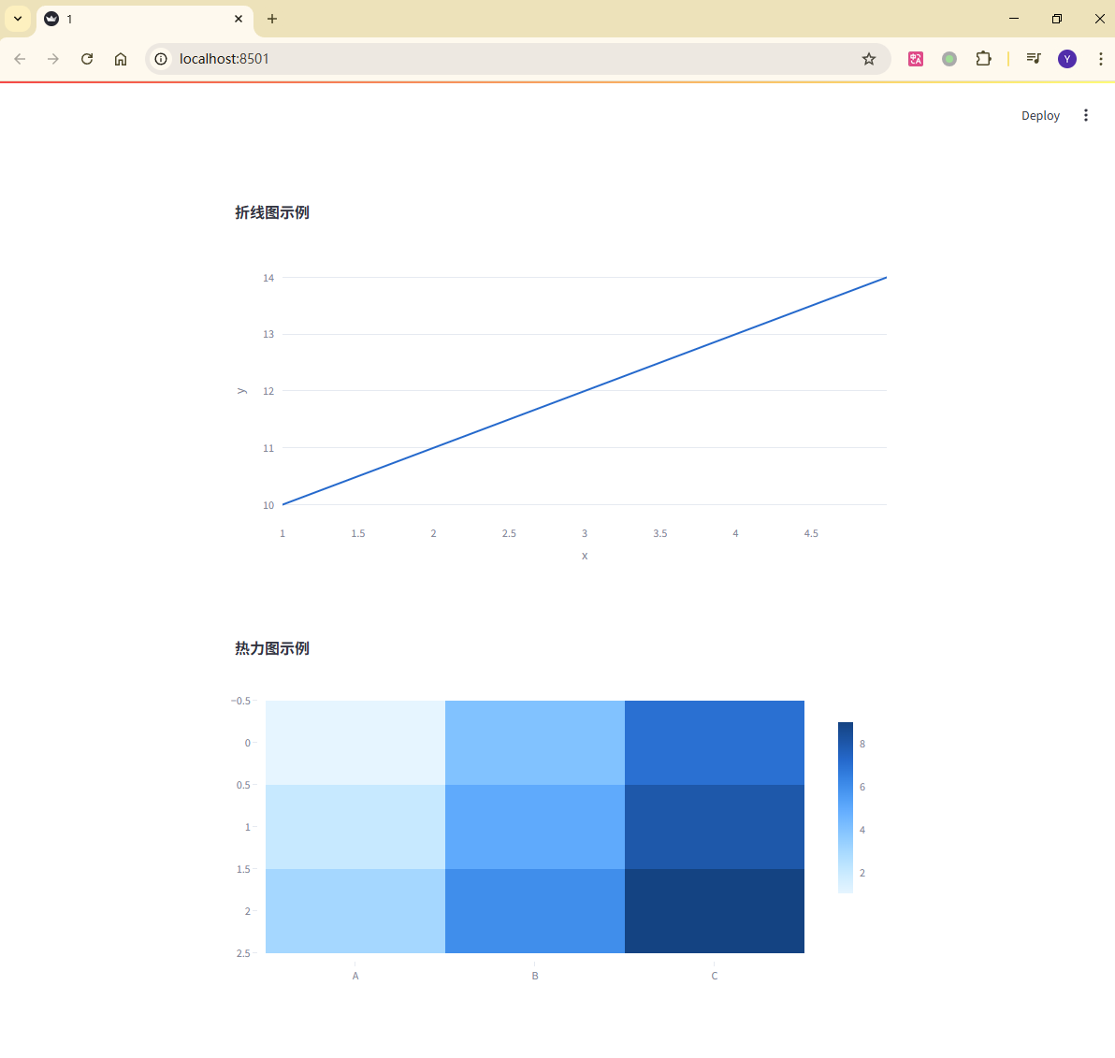View site information via the info icon
The width and height of the screenshot is (1115, 1058).
point(161,58)
